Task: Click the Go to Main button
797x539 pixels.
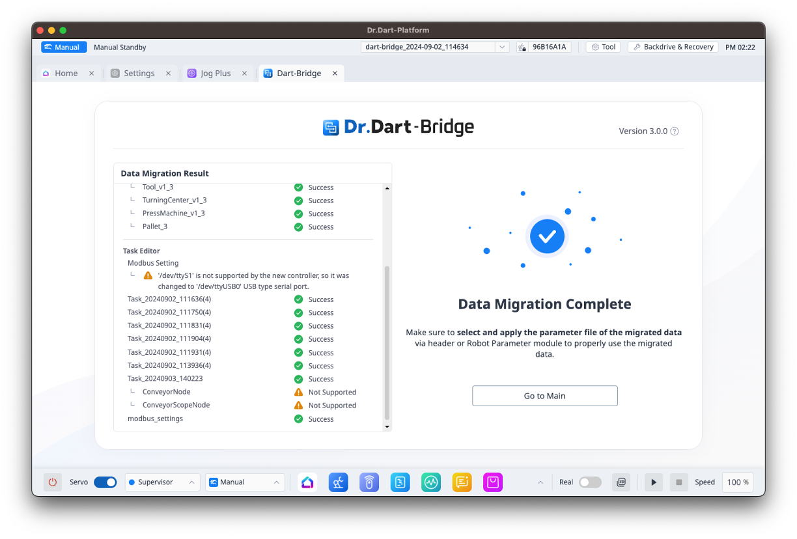Action: [x=544, y=396]
